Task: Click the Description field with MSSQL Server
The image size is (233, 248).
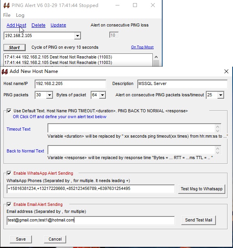Action: click(182, 84)
